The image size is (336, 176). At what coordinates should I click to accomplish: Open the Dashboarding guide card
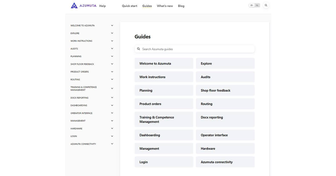(x=164, y=135)
